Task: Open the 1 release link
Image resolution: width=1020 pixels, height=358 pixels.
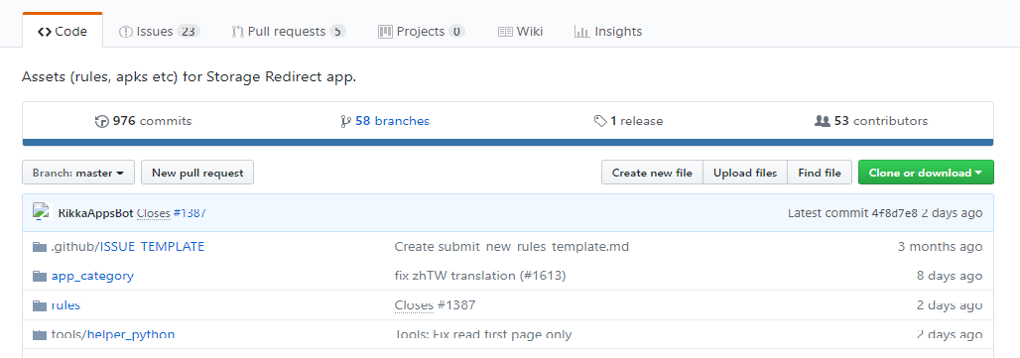Action: pos(628,121)
